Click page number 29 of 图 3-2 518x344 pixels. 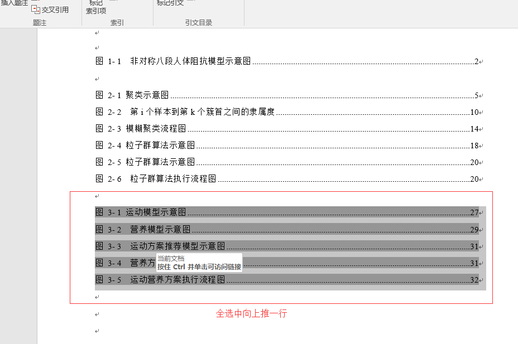click(x=474, y=230)
